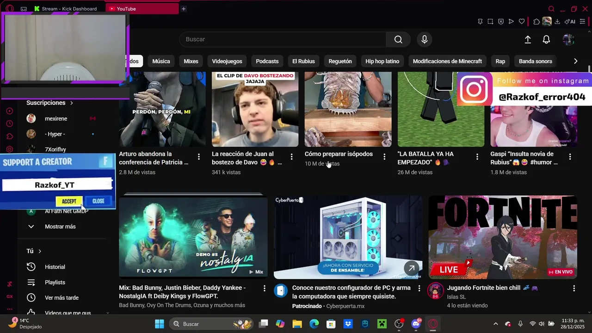This screenshot has width=592, height=333.
Task: Expand the Tú section
Action: click(34, 251)
